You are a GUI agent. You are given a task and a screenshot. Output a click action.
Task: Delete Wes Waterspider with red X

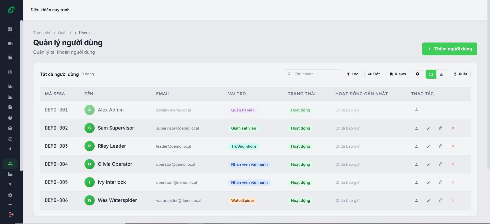point(453,201)
